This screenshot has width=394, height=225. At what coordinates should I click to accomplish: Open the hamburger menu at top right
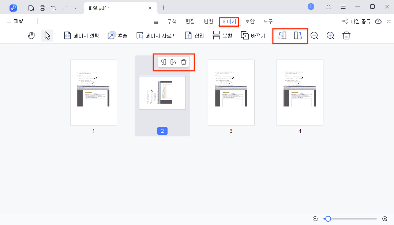pyautogui.click(x=343, y=7)
